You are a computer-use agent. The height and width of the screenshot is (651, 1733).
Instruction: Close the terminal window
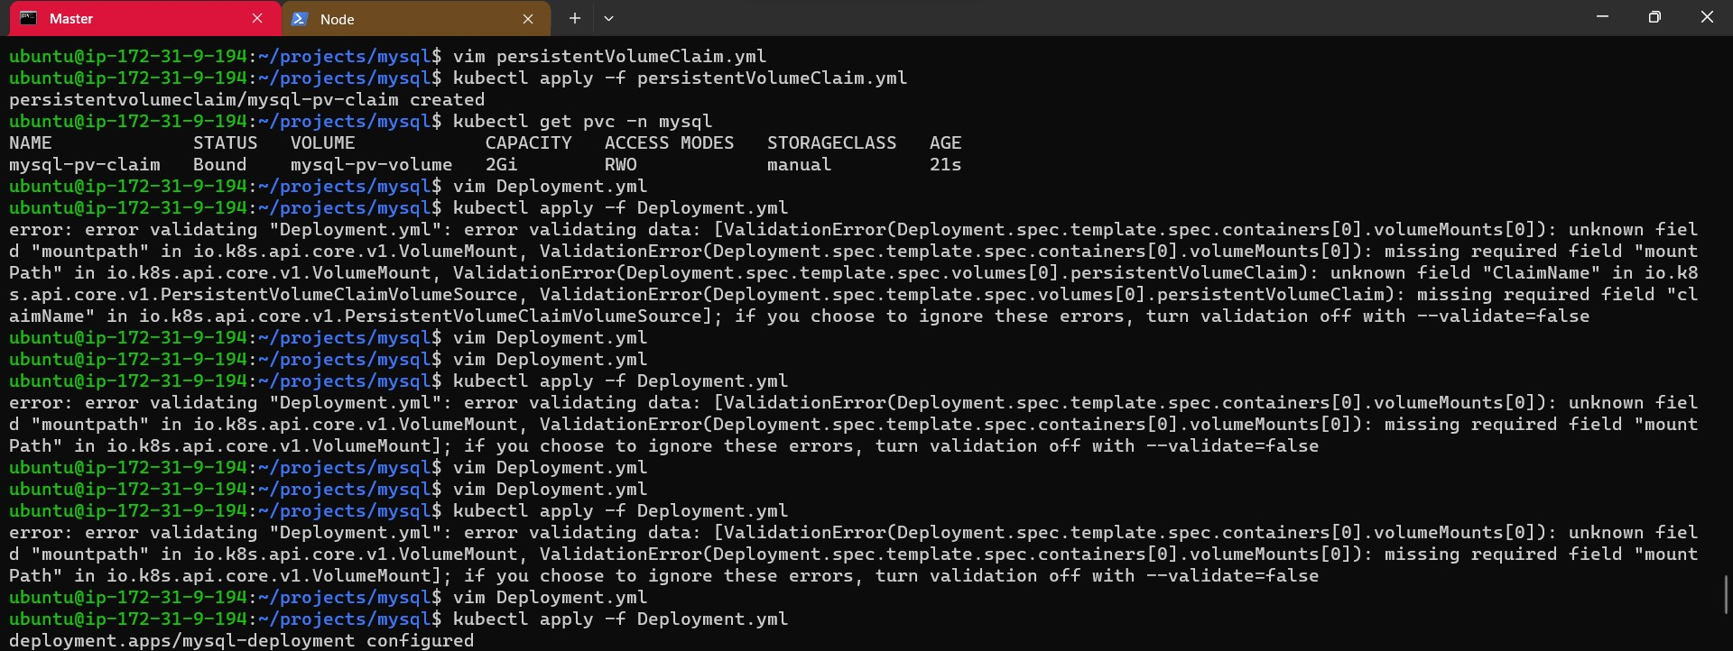[x=1707, y=17]
